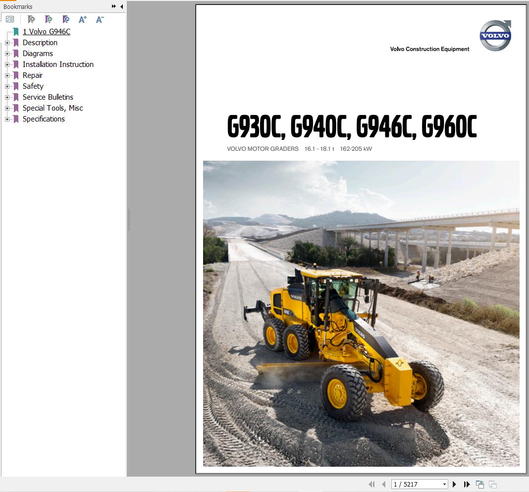Image resolution: width=529 pixels, height=492 pixels.
Task: Go to next page
Action: tap(454, 484)
